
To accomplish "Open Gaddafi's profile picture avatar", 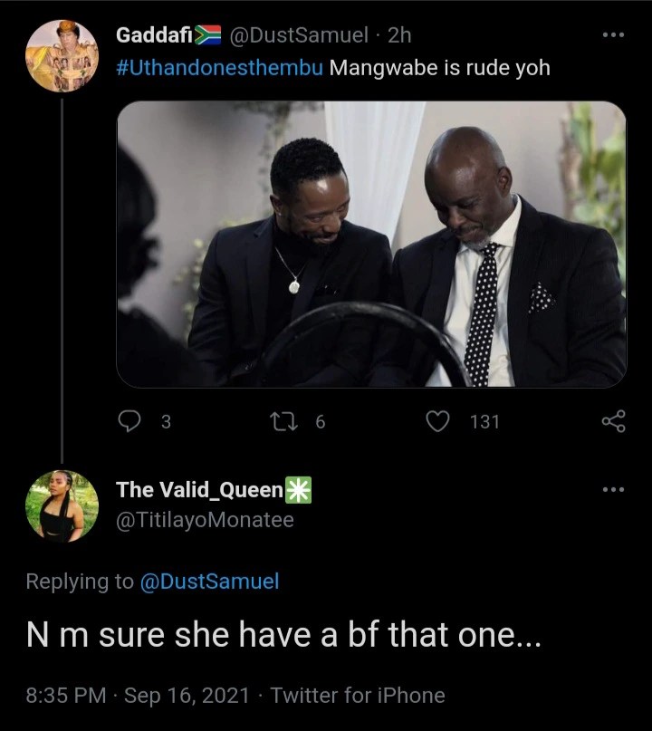I will tap(62, 56).
